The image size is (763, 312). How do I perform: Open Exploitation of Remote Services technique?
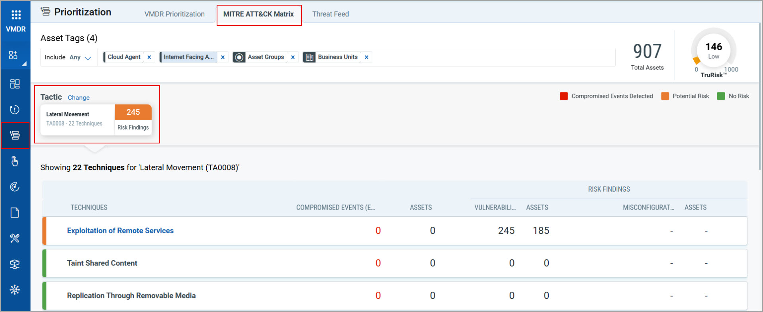[x=120, y=231]
